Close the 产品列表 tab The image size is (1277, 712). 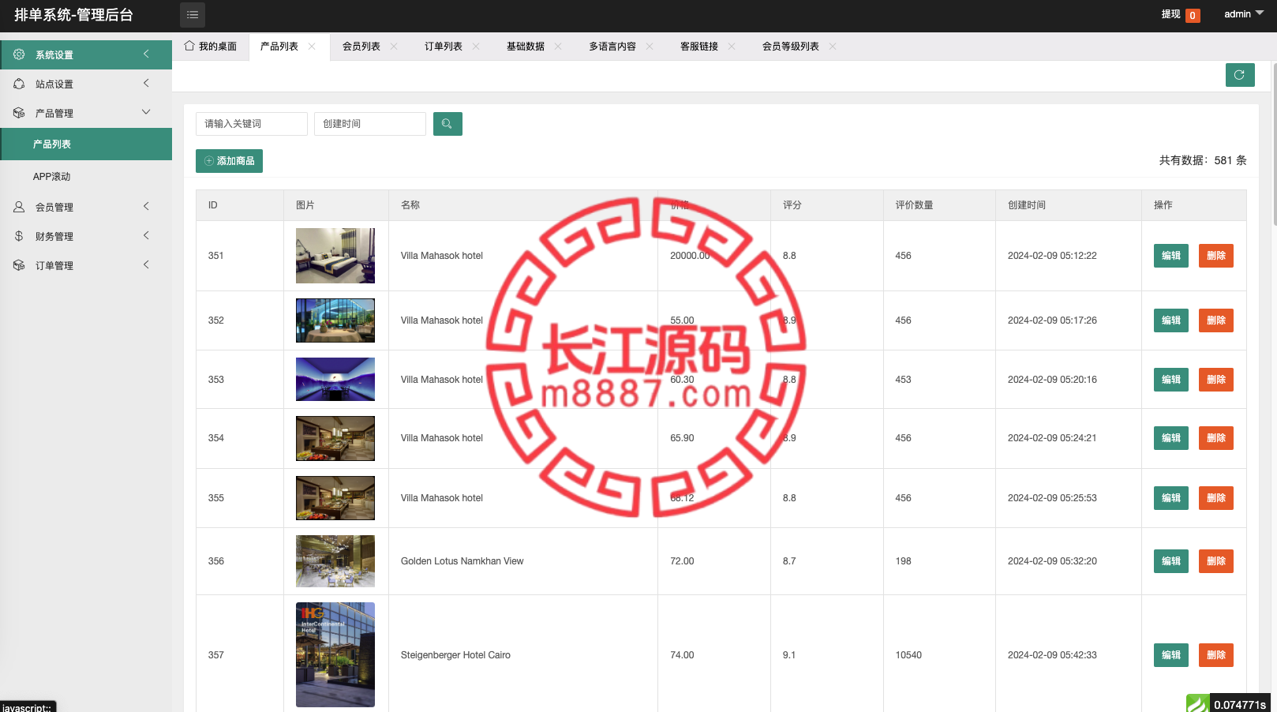tap(312, 47)
